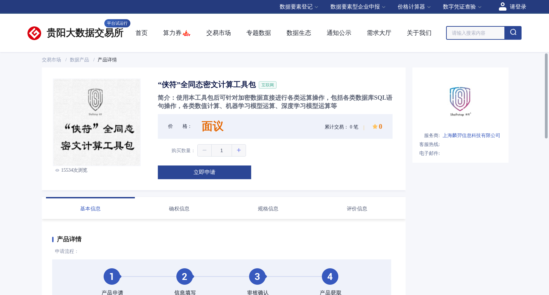Decrease purchase quantity with minus button

[205, 150]
